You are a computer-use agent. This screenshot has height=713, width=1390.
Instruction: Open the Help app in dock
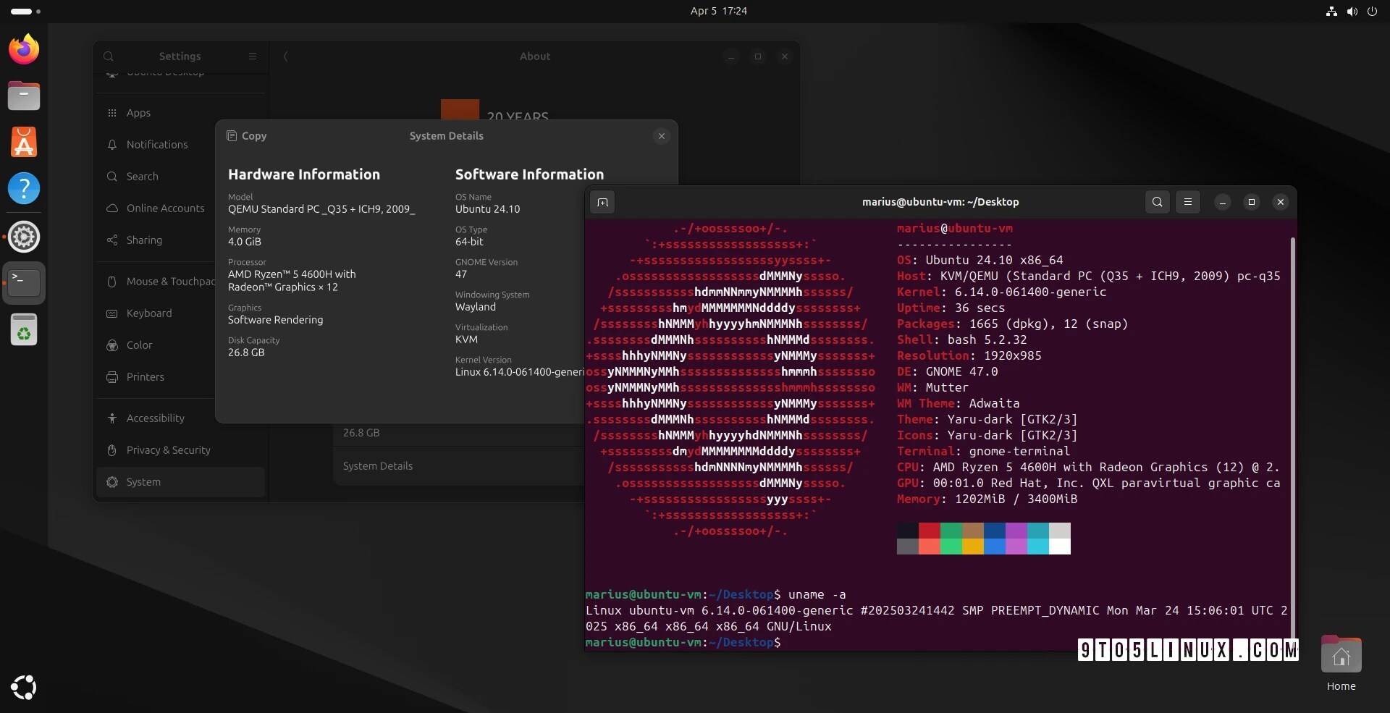click(x=24, y=188)
